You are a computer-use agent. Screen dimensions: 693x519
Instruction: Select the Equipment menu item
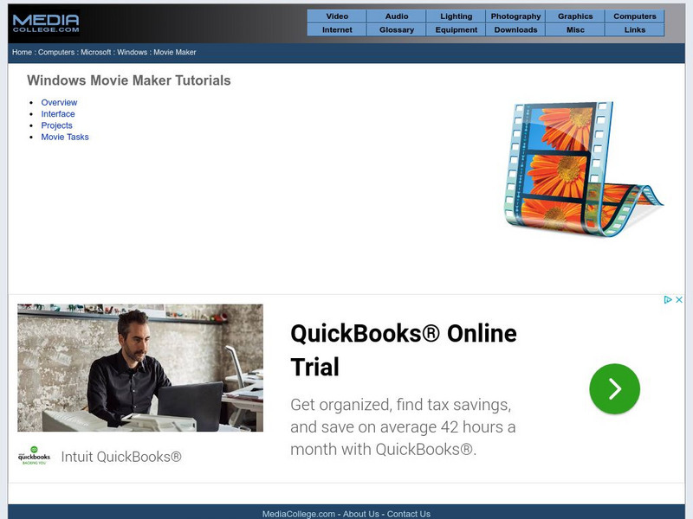coord(457,29)
